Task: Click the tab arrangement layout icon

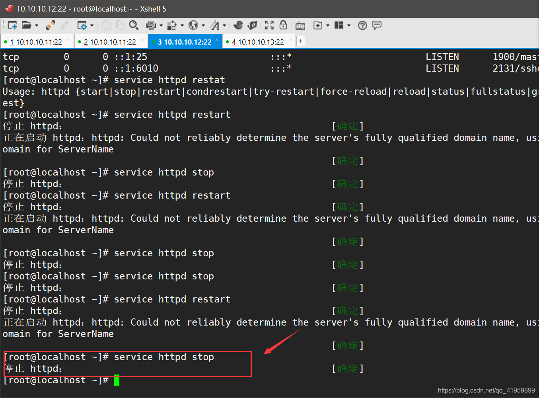Action: (x=339, y=25)
